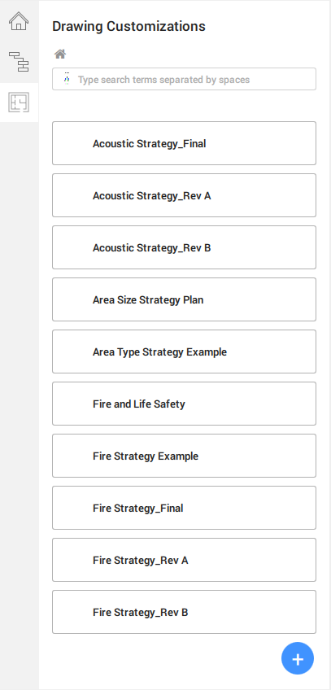The image size is (331, 690).
Task: Click the Drawing Customizations heading
Action: tap(128, 26)
